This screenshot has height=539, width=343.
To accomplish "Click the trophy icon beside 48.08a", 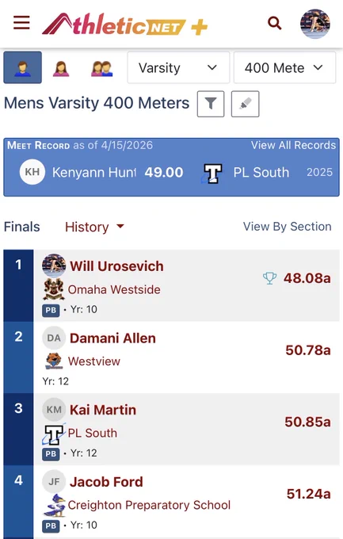I will point(270,277).
